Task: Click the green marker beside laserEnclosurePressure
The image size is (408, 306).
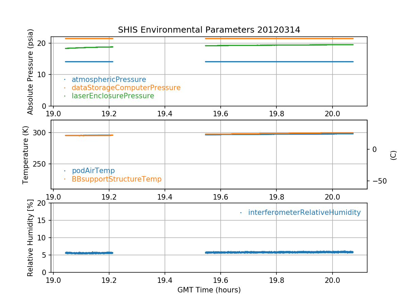Action: (x=65, y=96)
